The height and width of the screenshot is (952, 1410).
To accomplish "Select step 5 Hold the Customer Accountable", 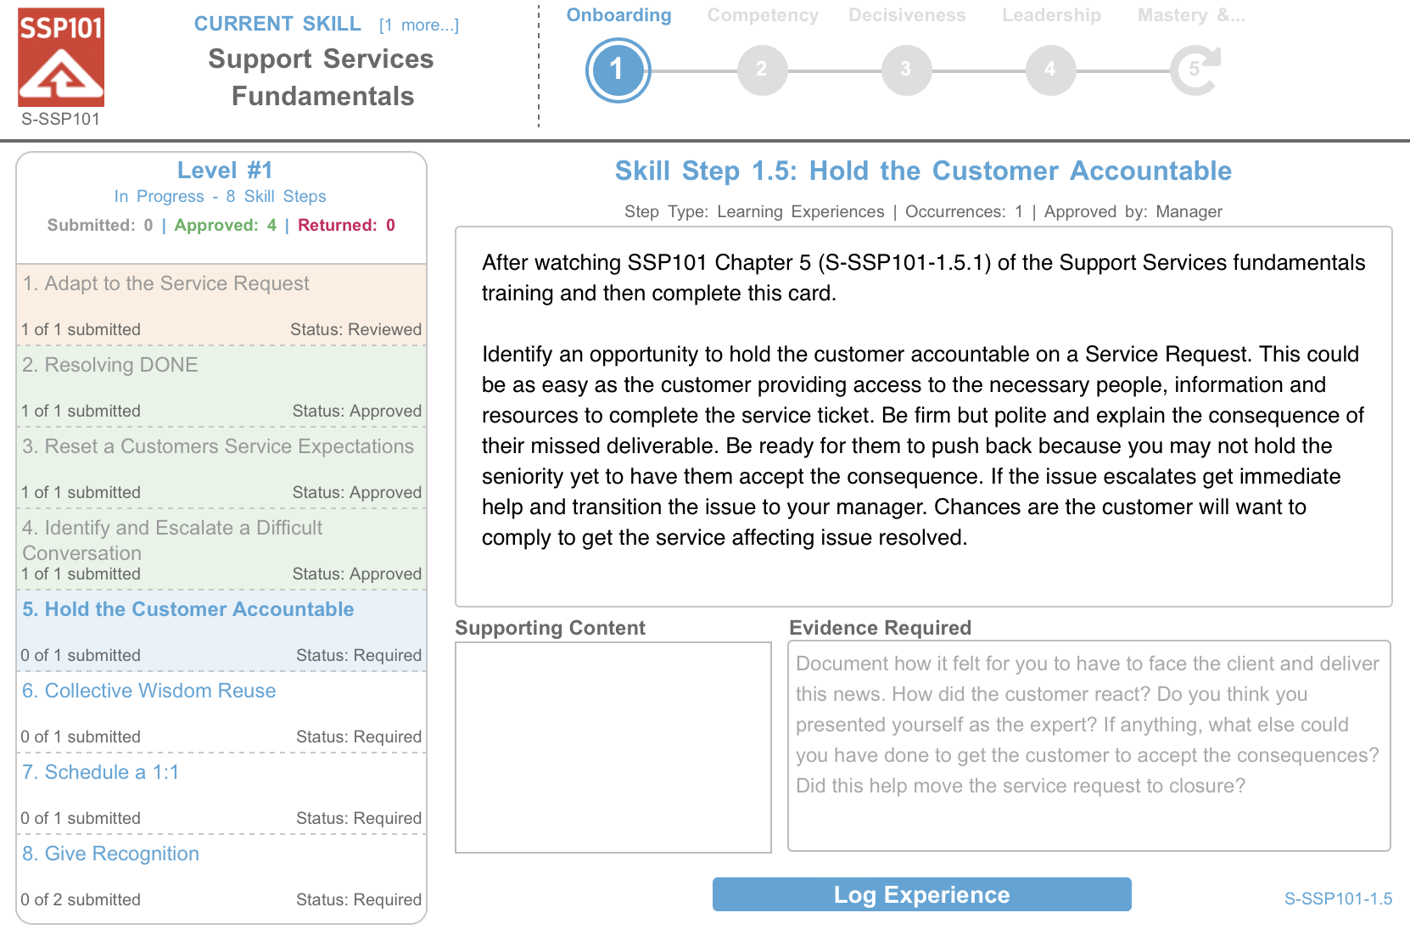I will coord(221,630).
